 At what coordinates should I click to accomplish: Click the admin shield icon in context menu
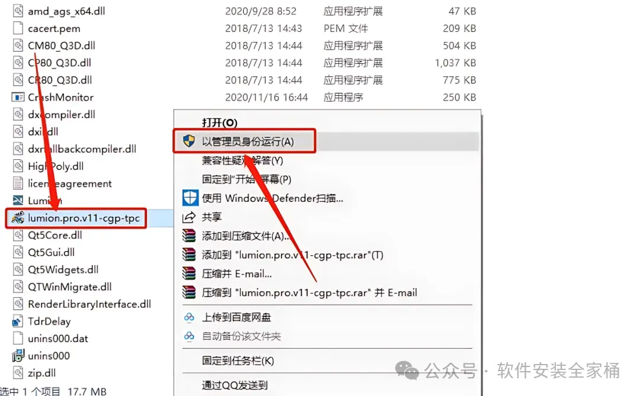(188, 141)
